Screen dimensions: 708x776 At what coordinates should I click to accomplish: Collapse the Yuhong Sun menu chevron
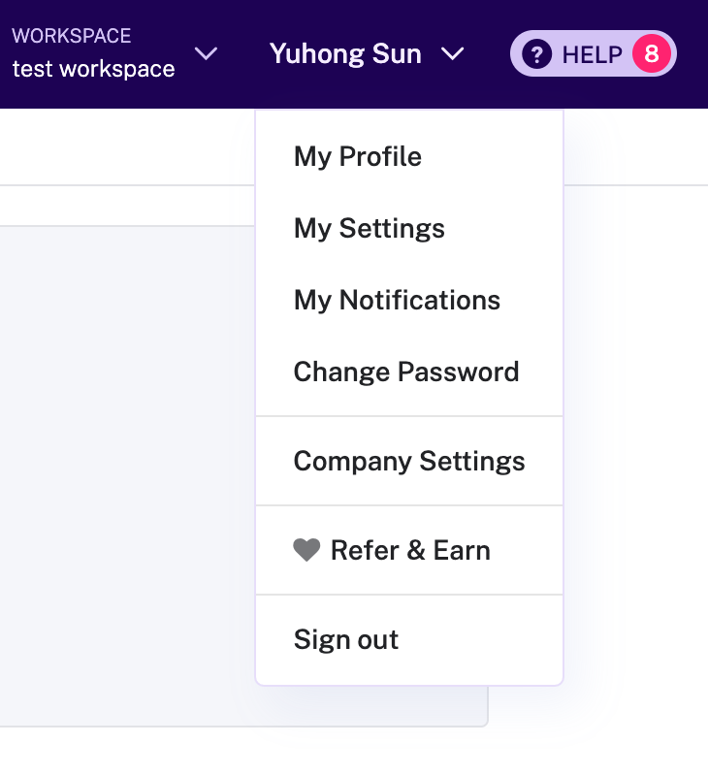coord(453,54)
